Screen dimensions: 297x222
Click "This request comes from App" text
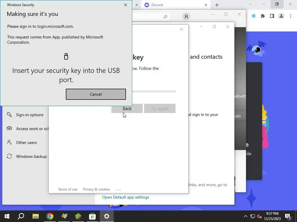[x=55, y=40]
